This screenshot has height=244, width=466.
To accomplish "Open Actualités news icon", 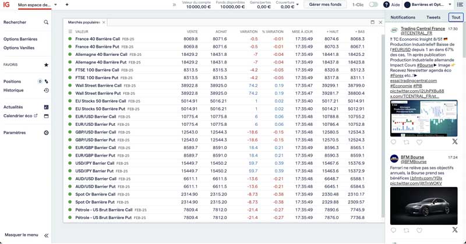I will (46, 107).
